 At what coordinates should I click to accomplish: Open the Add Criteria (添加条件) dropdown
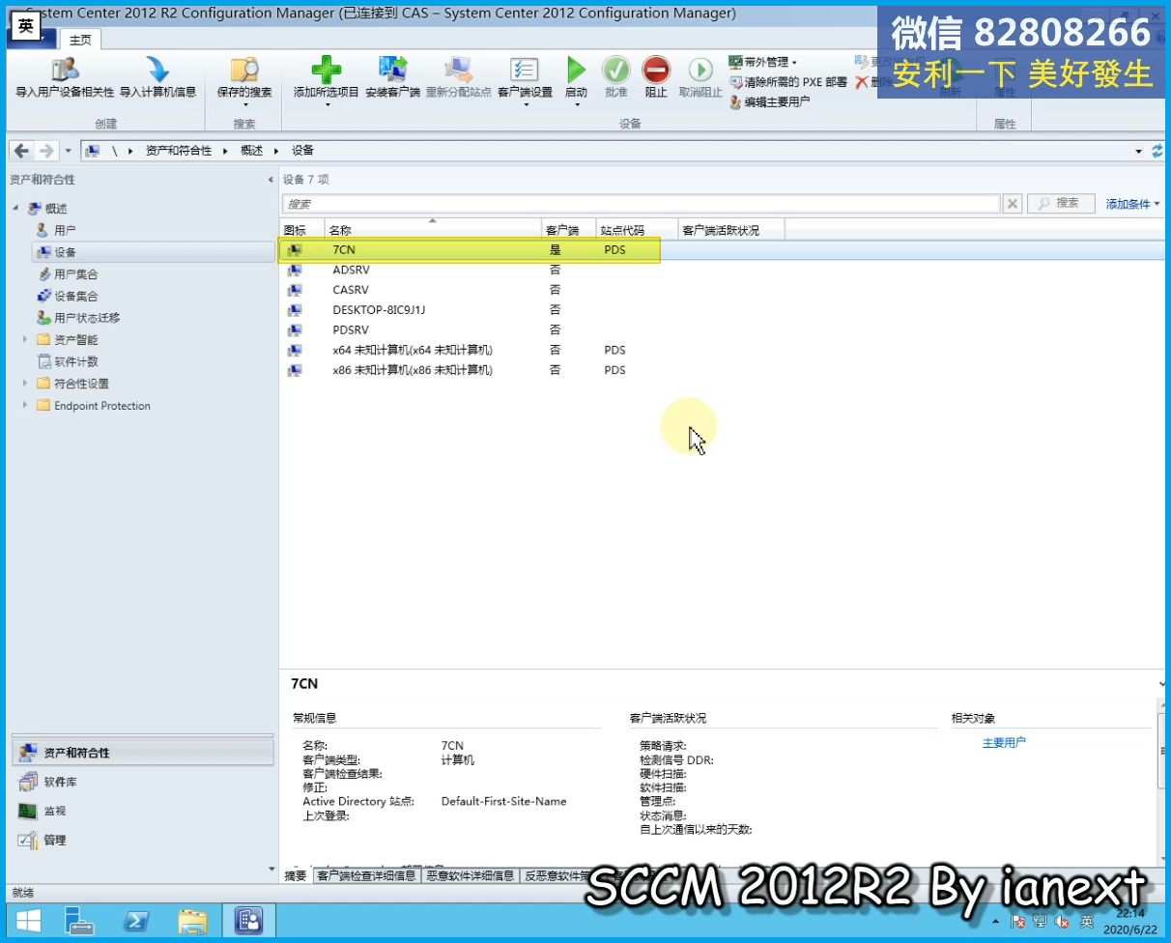1132,204
